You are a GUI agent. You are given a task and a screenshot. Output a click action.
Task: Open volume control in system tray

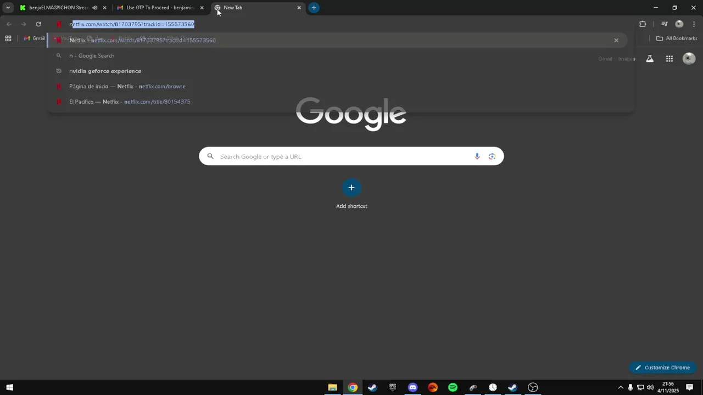pyautogui.click(x=650, y=387)
